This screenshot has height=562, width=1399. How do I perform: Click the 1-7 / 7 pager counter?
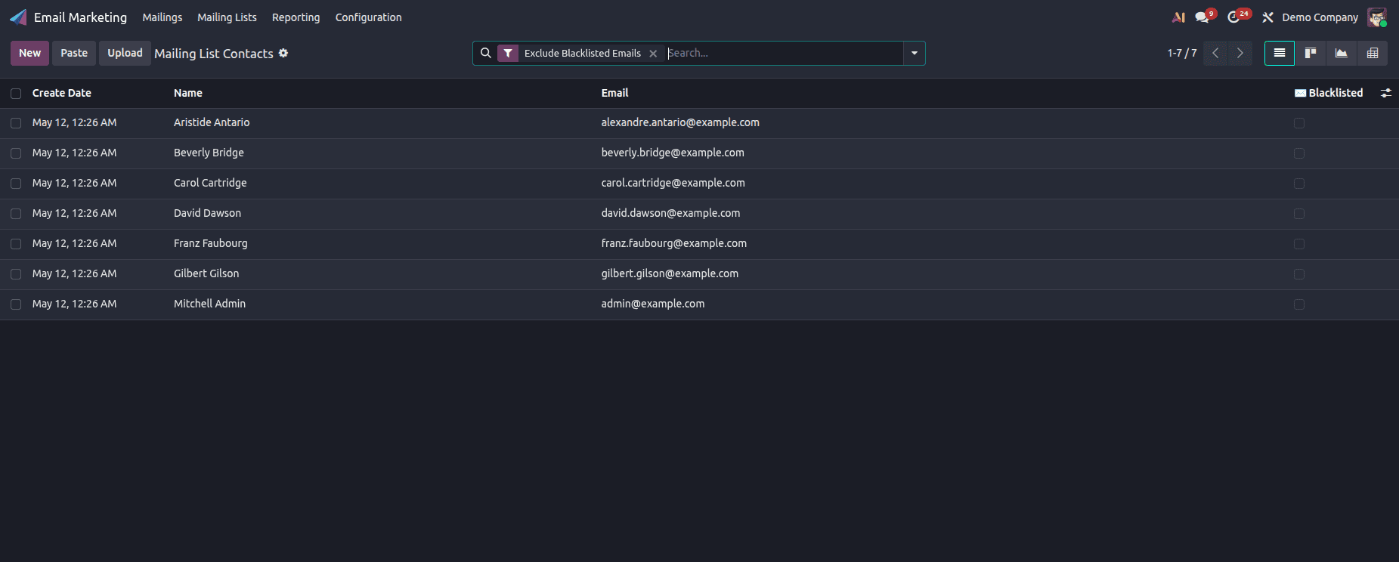coord(1182,53)
